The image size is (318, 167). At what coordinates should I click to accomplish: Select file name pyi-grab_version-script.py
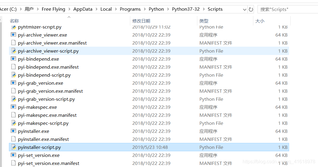pyautogui.click(x=46, y=99)
